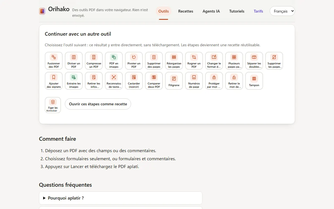This screenshot has width=334, height=209.
Task: Select the Filigrane tool
Action: coord(174,81)
